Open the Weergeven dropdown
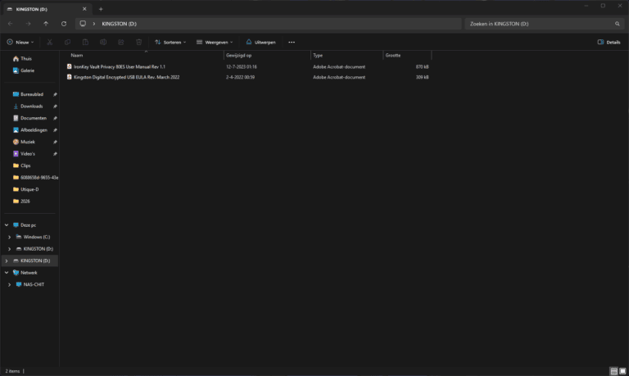 click(215, 42)
